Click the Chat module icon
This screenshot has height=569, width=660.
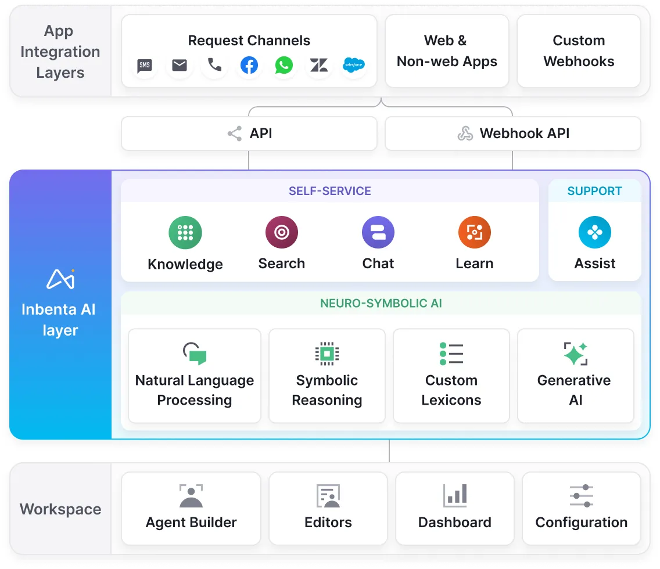click(x=378, y=232)
